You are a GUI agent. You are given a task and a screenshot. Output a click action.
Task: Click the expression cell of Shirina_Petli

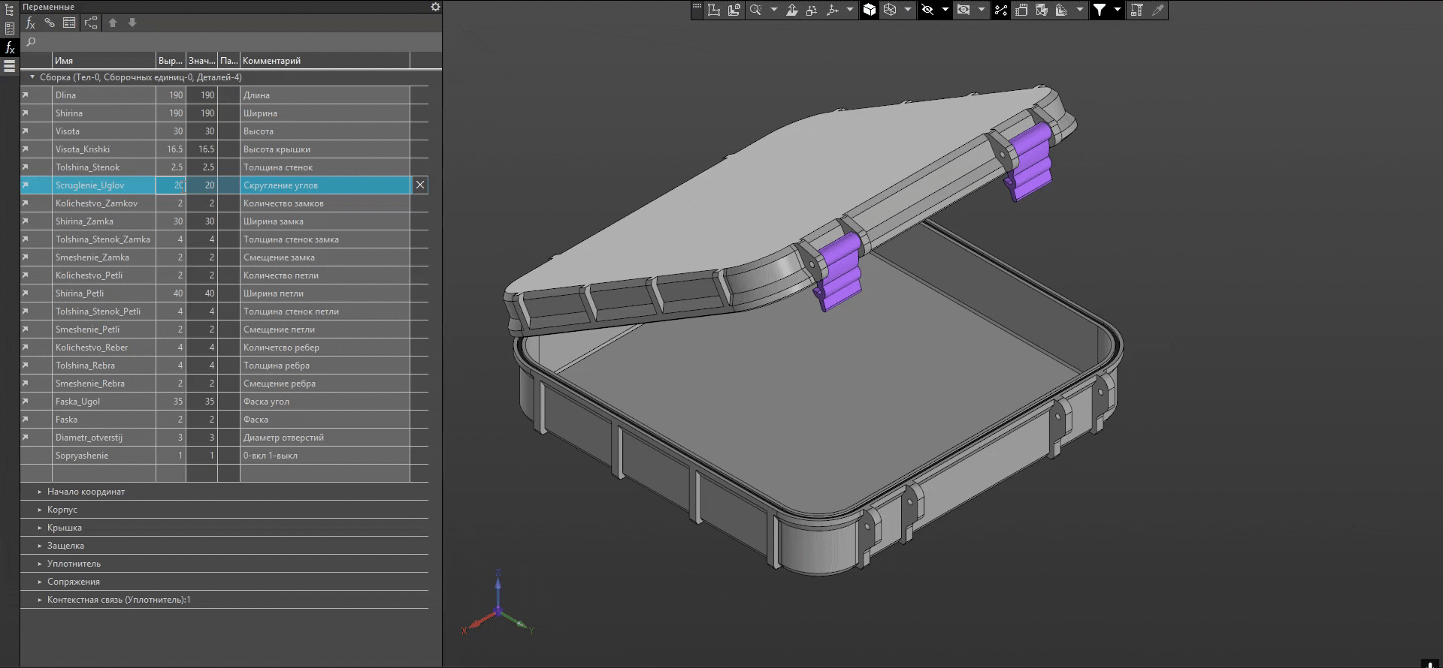171,293
